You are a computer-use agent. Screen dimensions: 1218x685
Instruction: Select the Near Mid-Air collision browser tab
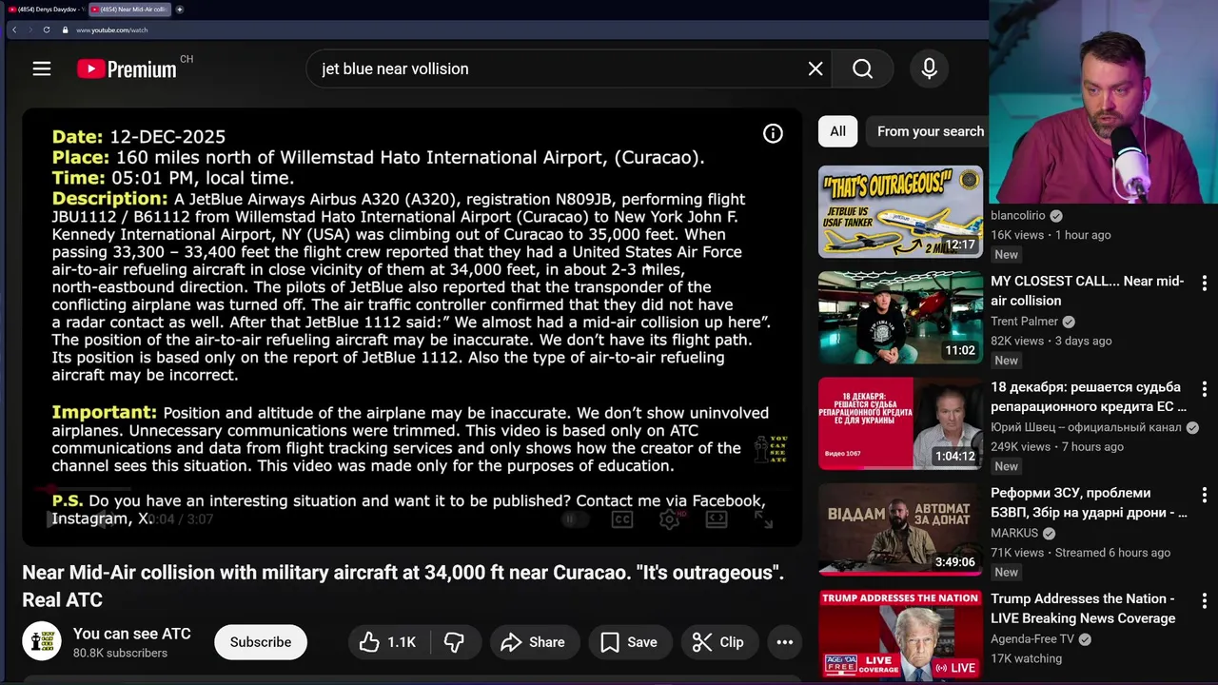click(x=128, y=10)
